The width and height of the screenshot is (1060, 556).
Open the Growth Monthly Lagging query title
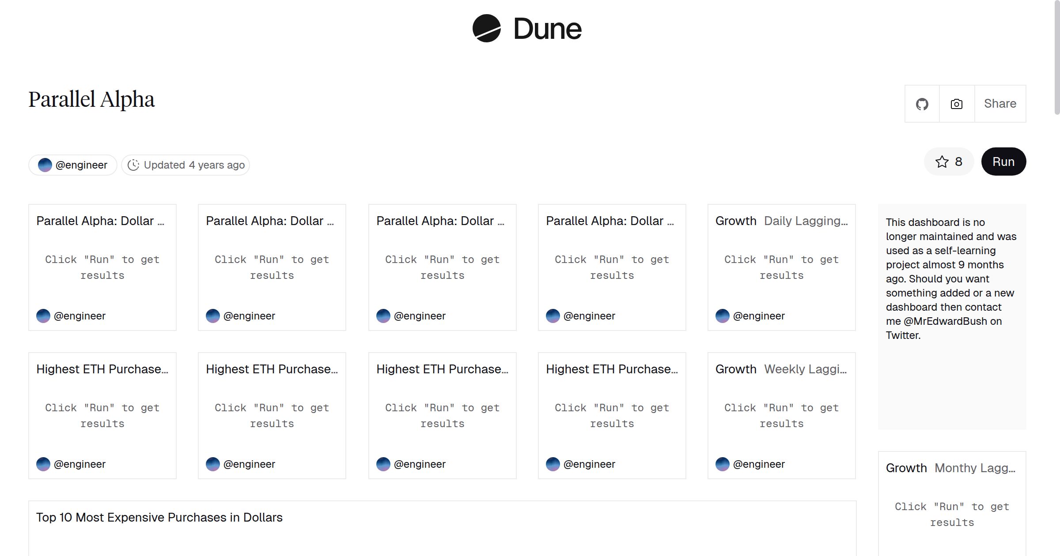950,468
